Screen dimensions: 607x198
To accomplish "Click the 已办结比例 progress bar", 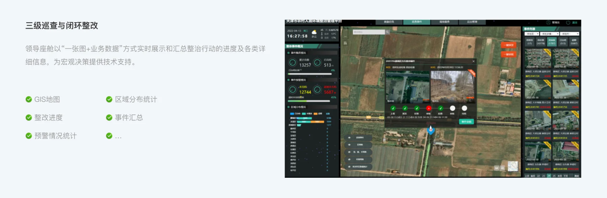I will (x=310, y=74).
